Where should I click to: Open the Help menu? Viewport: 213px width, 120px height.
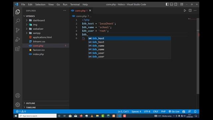coord(85,4)
